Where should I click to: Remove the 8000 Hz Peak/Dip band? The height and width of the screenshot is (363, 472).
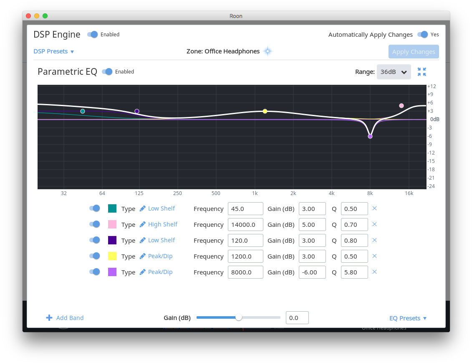pos(374,272)
